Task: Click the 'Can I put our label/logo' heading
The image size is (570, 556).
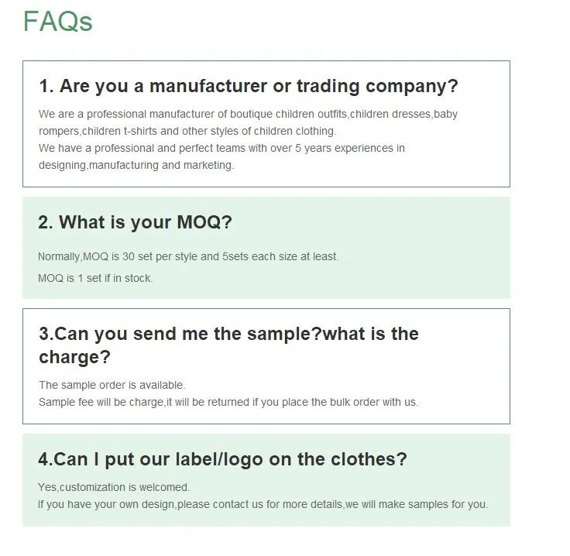Action: (x=222, y=459)
